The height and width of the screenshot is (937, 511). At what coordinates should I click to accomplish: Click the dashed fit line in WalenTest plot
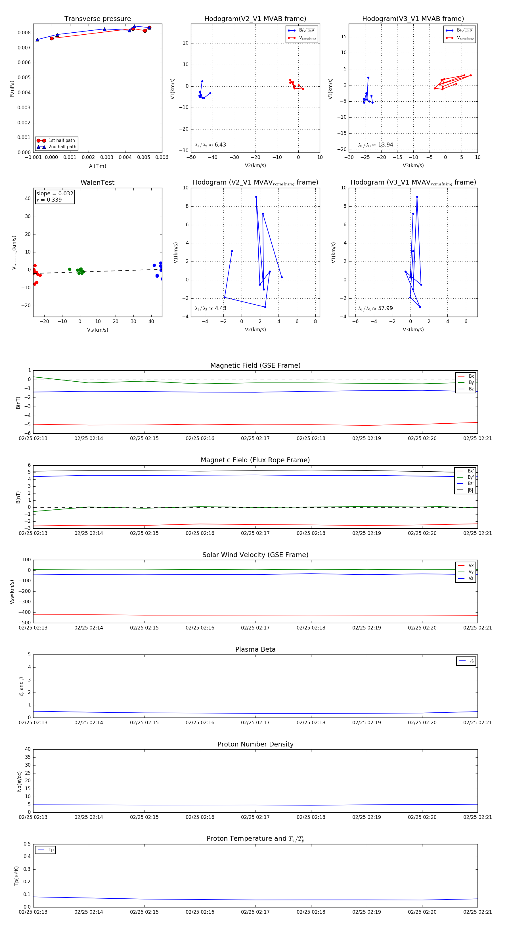(97, 271)
